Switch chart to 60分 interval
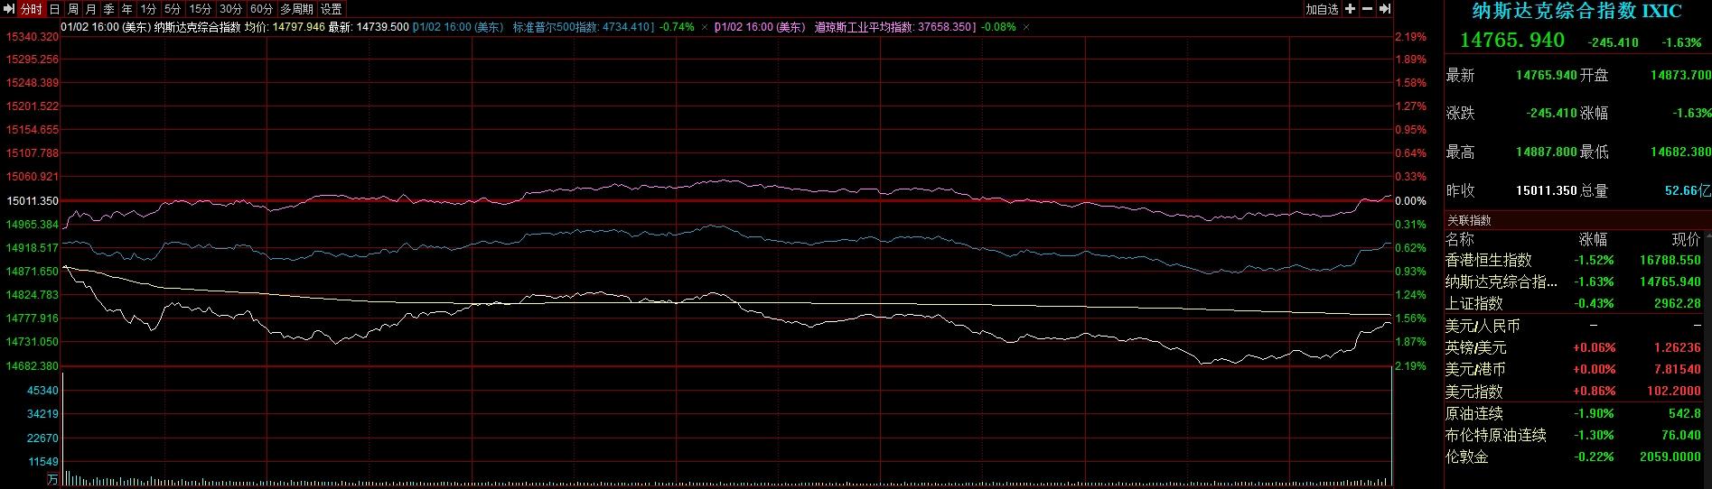1712x489 pixels. coord(261,9)
